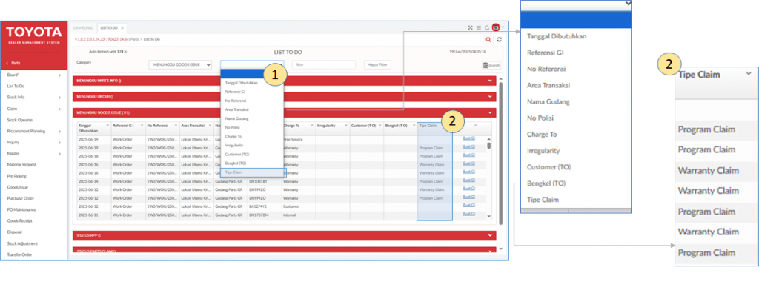The height and width of the screenshot is (287, 759).
Task: Click the red magnifier search icon
Action: coord(488,40)
